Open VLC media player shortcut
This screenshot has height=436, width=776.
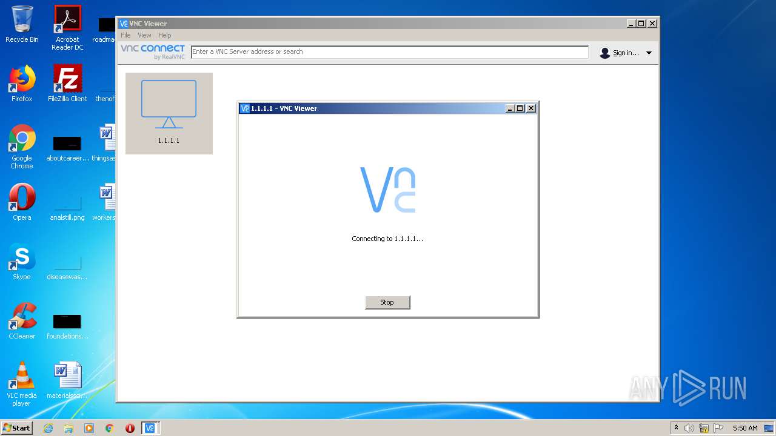point(22,384)
